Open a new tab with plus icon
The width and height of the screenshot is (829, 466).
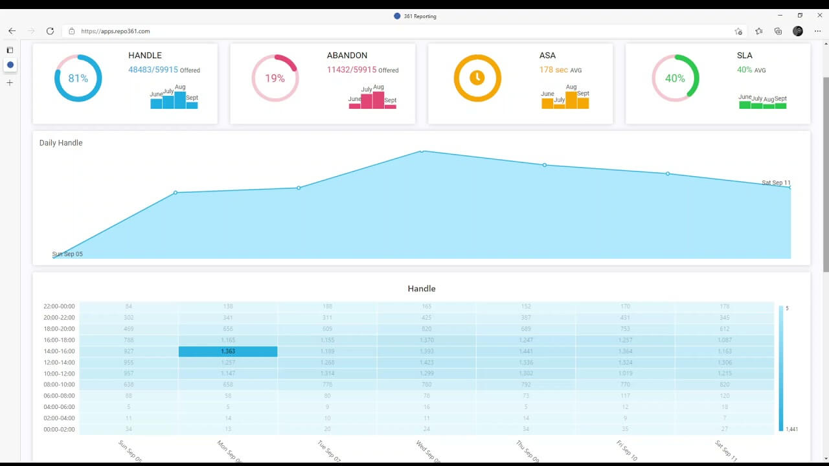(x=10, y=83)
